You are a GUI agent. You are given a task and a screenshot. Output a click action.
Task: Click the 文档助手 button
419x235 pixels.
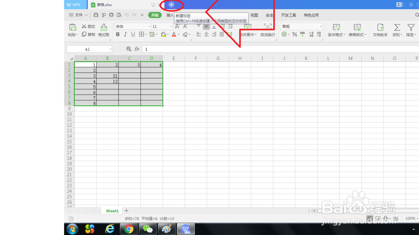coord(380,30)
